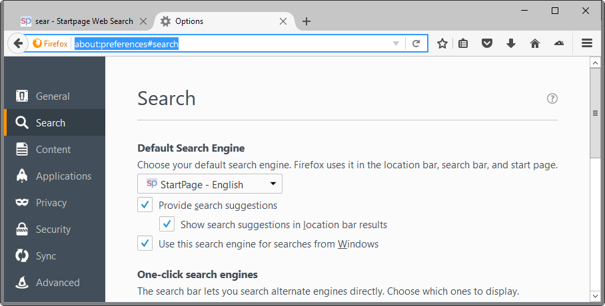Open the Downloads arrow icon
The height and width of the screenshot is (306, 605).
[x=511, y=43]
